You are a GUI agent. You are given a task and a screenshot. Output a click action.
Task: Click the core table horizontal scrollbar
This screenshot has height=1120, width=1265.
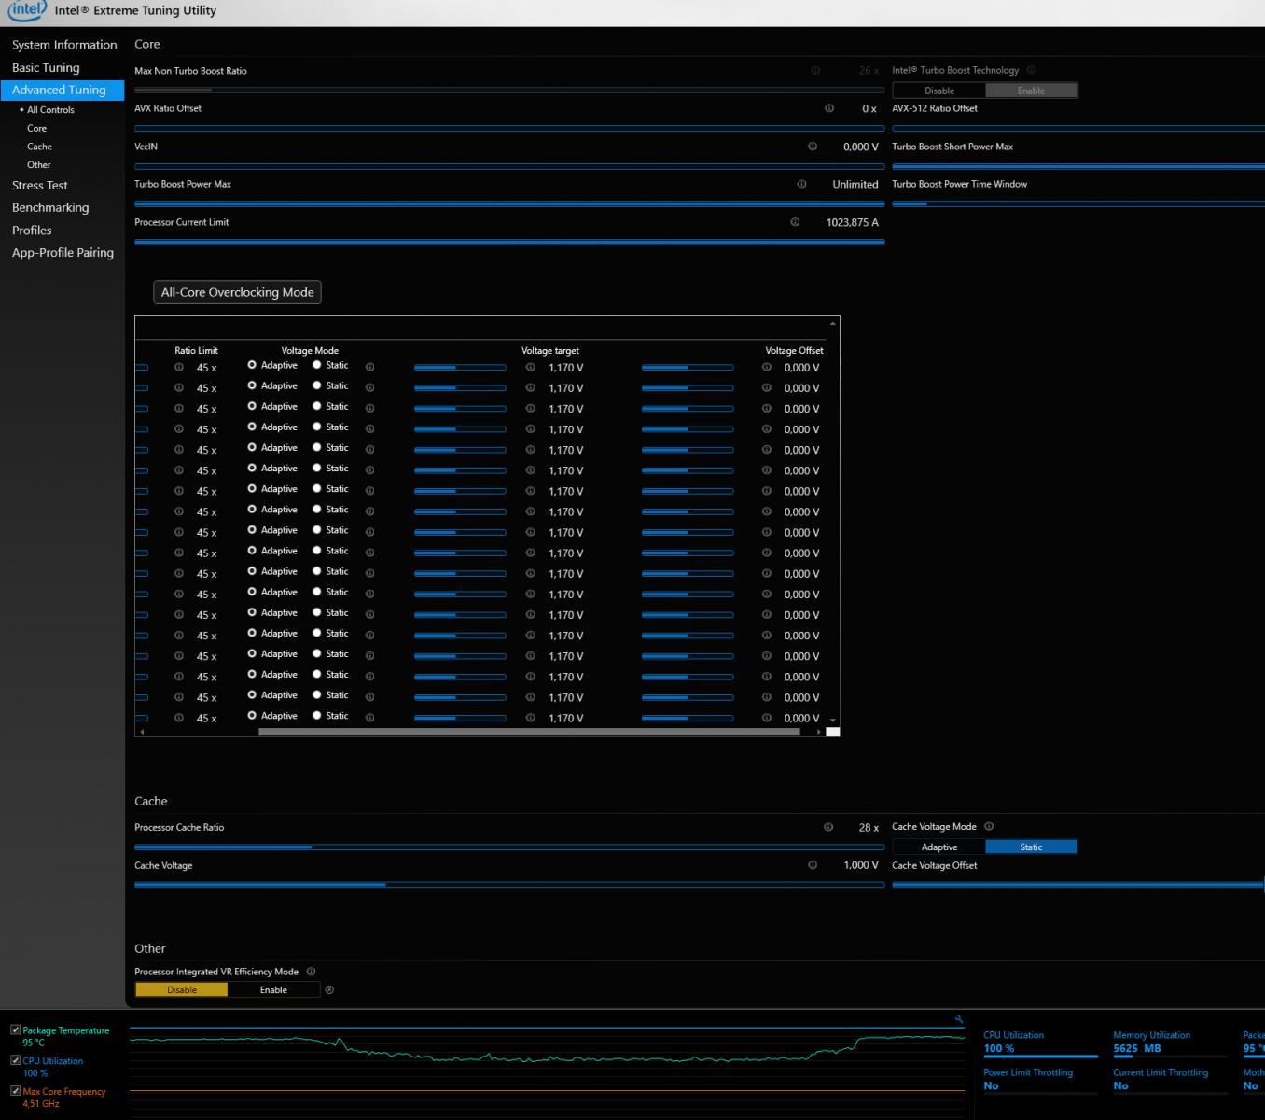click(x=529, y=732)
